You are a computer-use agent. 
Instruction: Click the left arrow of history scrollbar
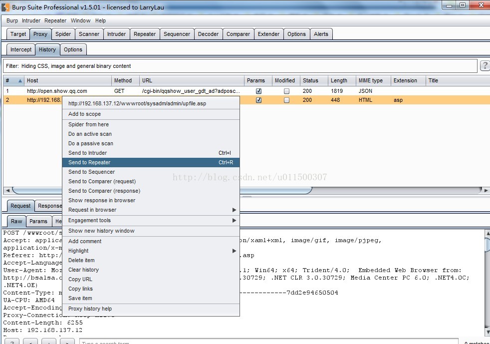7,190
